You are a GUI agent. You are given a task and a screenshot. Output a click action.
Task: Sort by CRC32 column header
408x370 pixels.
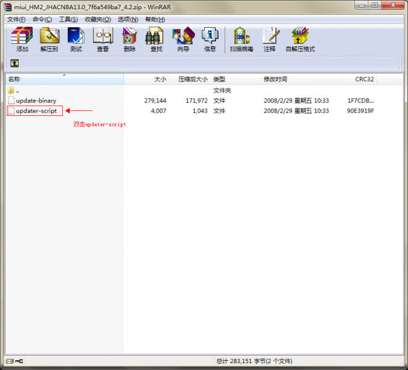pyautogui.click(x=360, y=79)
